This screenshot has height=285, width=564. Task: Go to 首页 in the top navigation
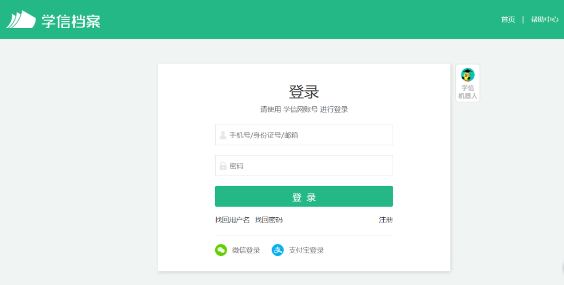pyautogui.click(x=508, y=19)
